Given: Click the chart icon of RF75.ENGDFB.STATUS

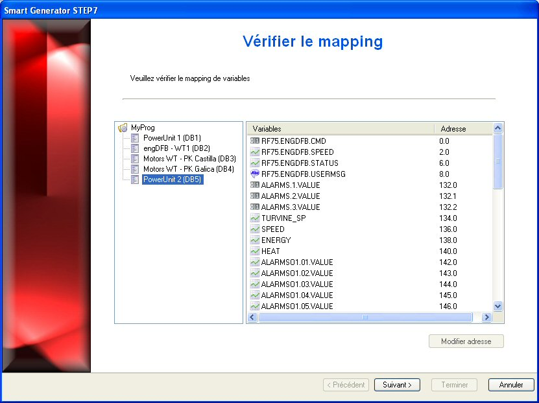Looking at the screenshot, I should point(255,163).
